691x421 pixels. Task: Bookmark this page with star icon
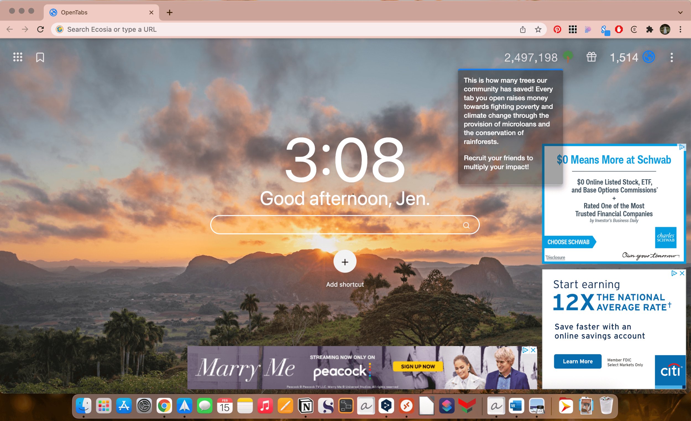tap(538, 30)
